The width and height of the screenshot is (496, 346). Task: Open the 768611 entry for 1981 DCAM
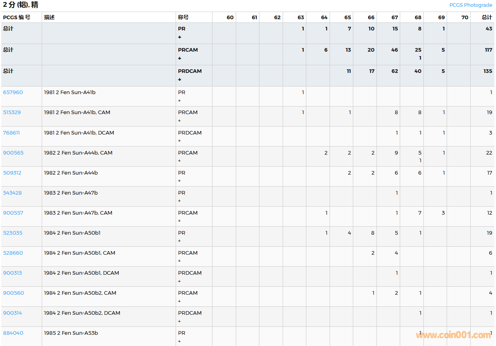pyautogui.click(x=11, y=133)
